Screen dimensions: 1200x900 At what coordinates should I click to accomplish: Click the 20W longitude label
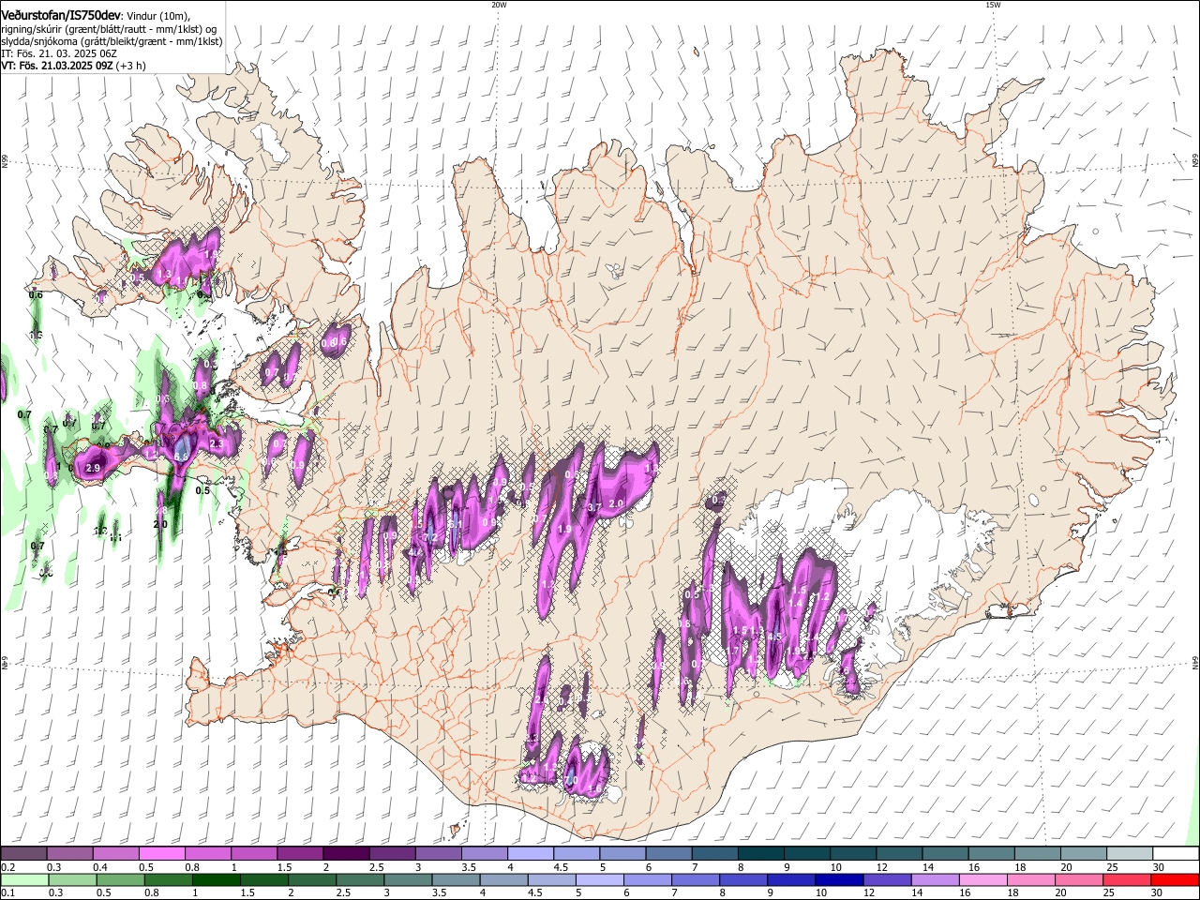499,5
